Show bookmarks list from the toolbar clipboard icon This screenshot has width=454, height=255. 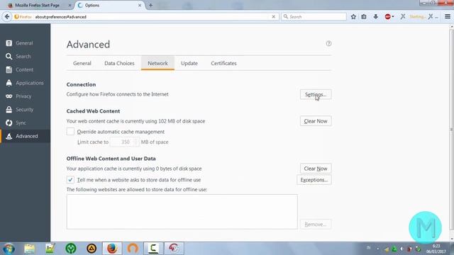[x=364, y=17]
